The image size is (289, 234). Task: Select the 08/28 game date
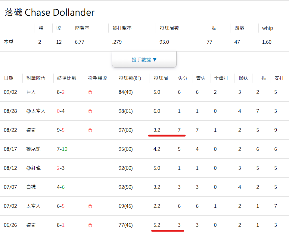tap(10, 111)
